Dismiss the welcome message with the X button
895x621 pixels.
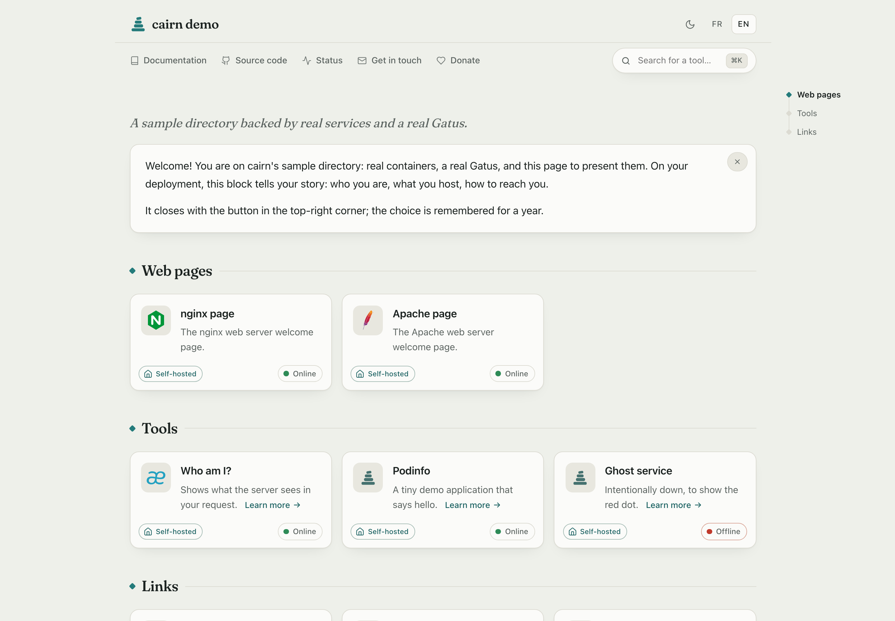click(737, 162)
